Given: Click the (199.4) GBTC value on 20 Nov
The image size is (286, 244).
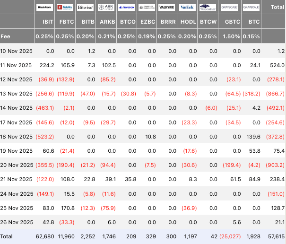Looking at the screenshot, I should point(232,165).
